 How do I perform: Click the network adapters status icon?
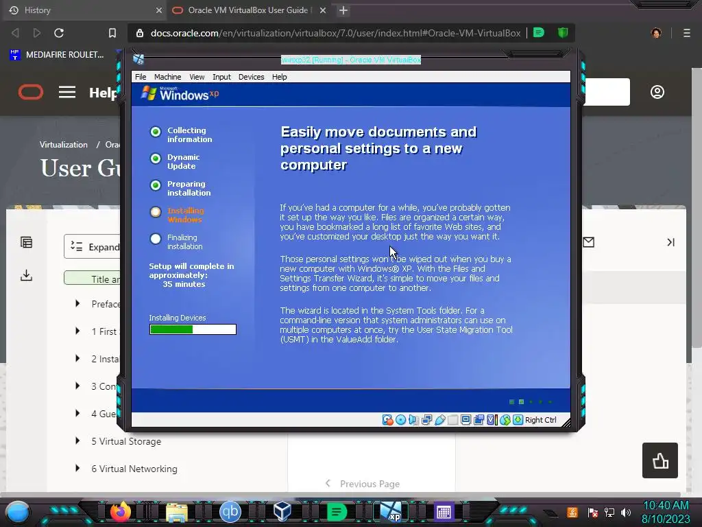coord(426,420)
